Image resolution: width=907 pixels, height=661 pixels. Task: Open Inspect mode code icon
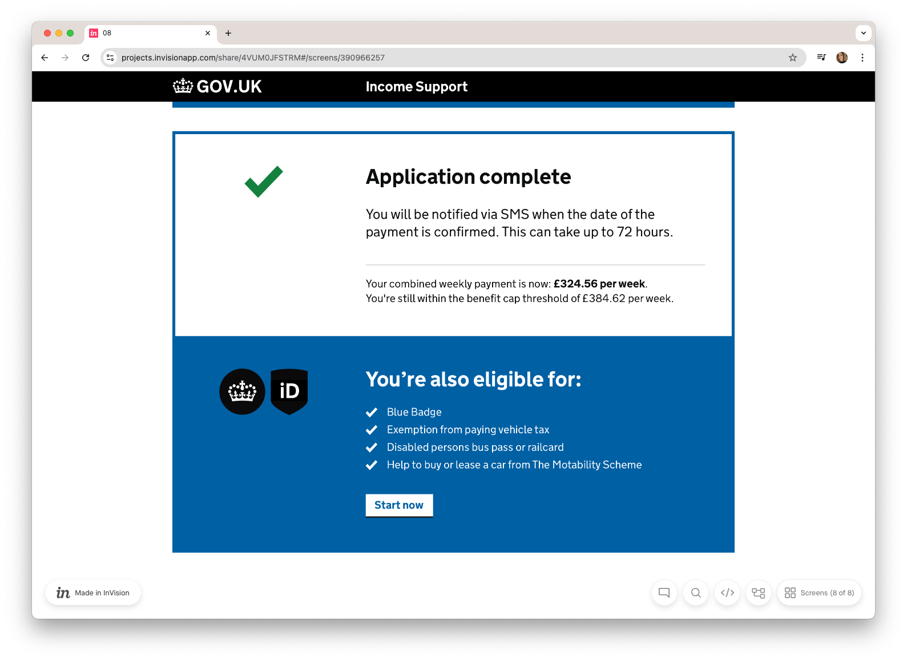(x=727, y=593)
